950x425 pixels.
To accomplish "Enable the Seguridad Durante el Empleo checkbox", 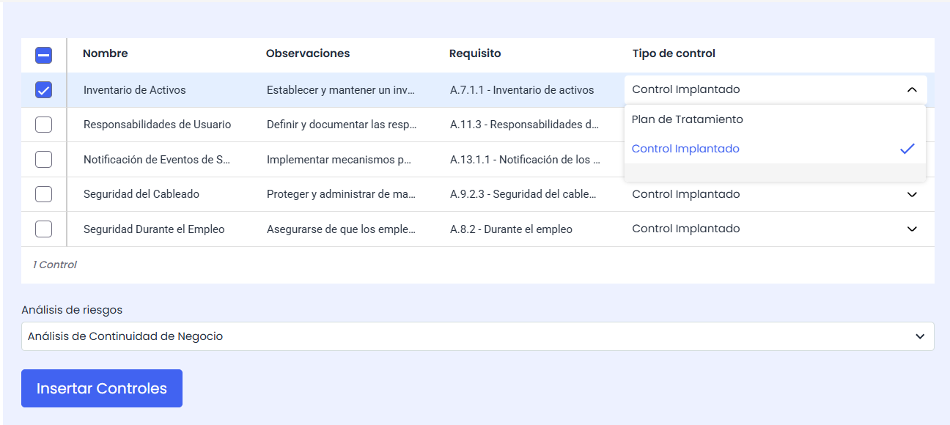I will click(x=44, y=229).
